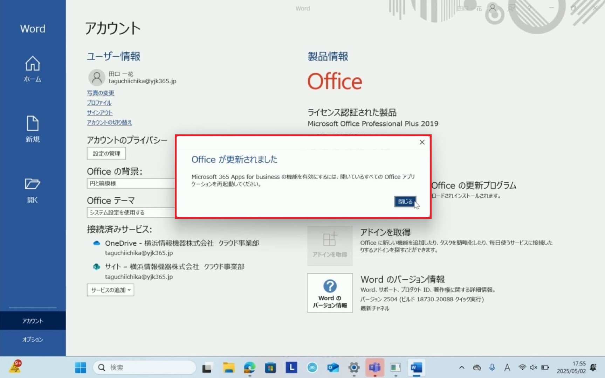Click the round teal app taskbar icon
The image size is (605, 378).
coord(312,367)
